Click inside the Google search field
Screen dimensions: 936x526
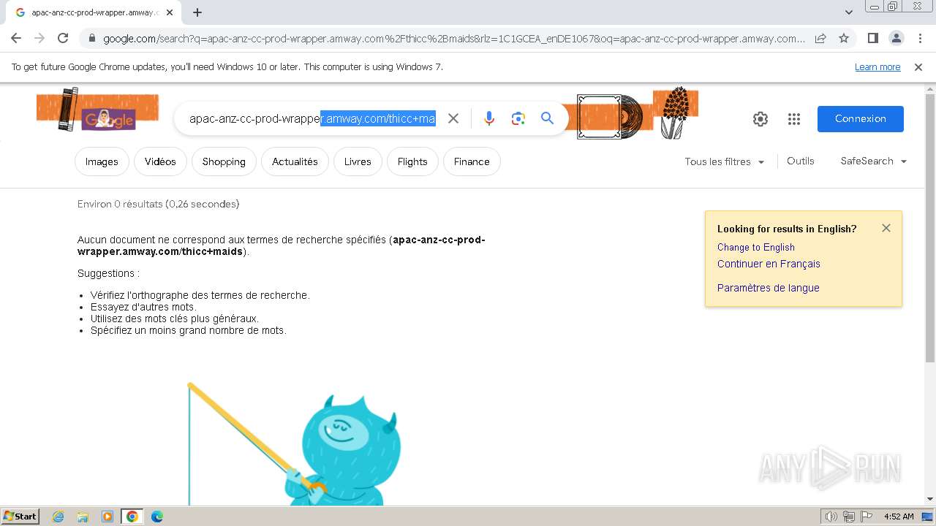point(312,118)
